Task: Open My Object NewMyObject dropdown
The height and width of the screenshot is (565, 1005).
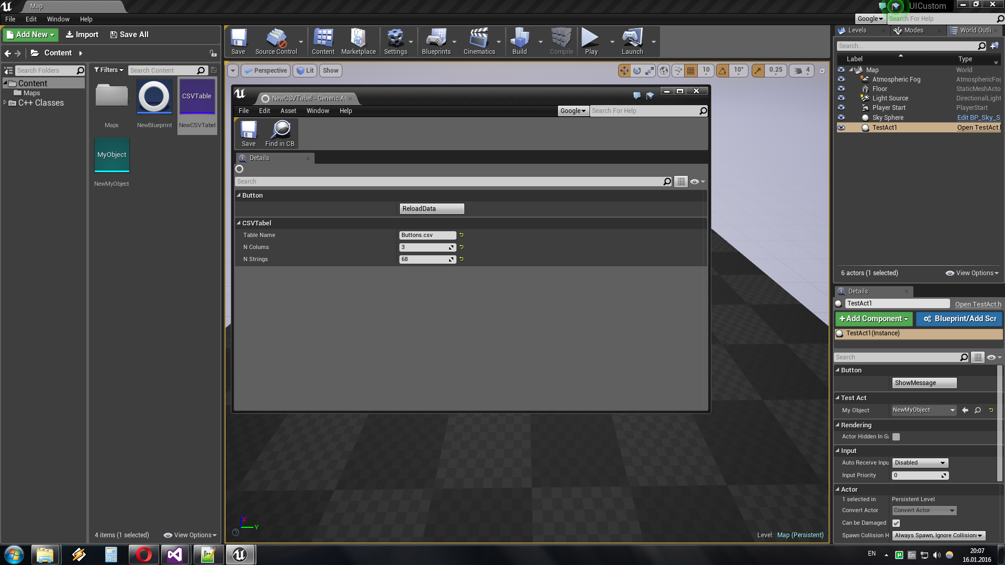Action: (924, 410)
